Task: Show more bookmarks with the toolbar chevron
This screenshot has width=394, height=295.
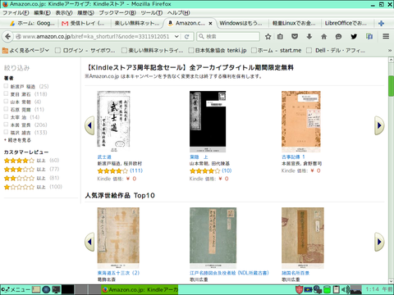Action: click(x=390, y=50)
